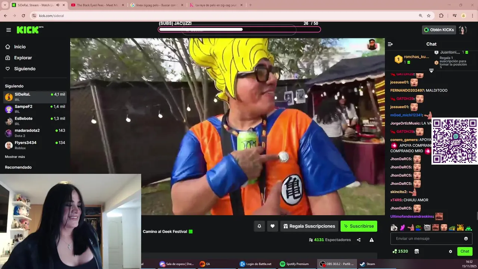The image size is (478, 269).
Task: Open browser zoom magnifier icon
Action: 420,16
